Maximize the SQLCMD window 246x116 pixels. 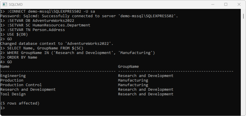tap(225, 4)
